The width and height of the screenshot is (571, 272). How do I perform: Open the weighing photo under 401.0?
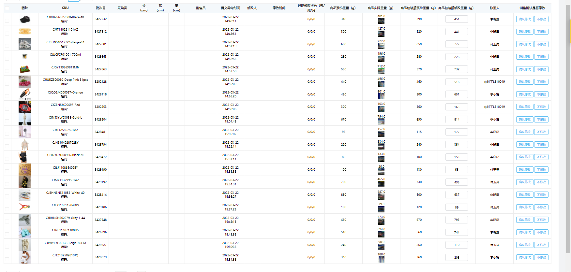point(381,21)
